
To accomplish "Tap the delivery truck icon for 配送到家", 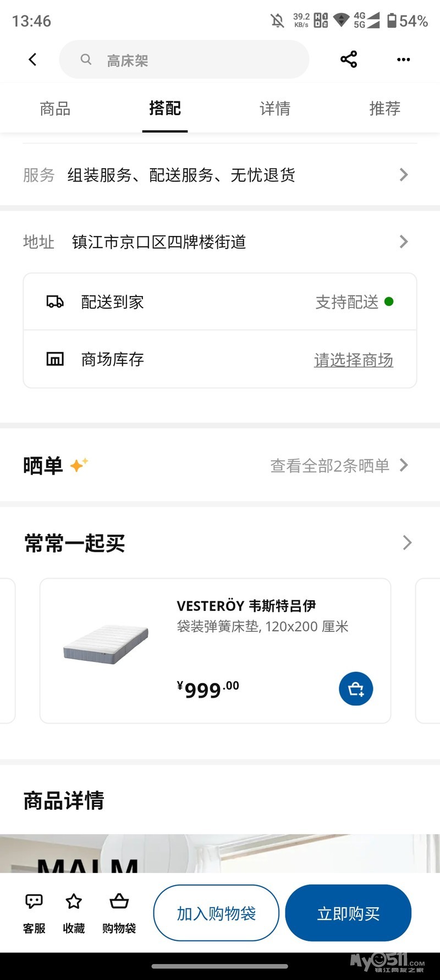I will [x=55, y=302].
